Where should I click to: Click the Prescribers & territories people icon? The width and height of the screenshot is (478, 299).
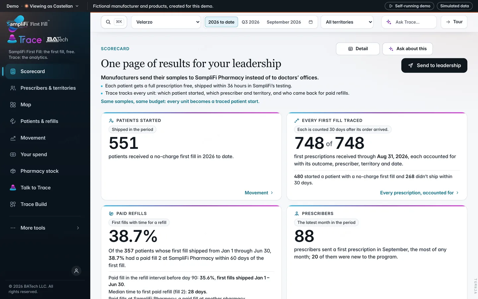(x=13, y=88)
